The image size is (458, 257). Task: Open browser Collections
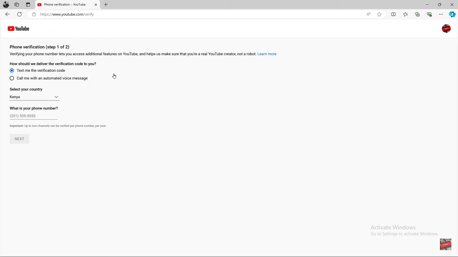417,14
